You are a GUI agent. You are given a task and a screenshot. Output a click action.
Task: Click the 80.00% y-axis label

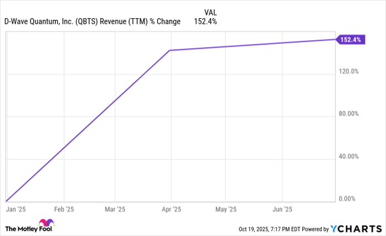349,114
